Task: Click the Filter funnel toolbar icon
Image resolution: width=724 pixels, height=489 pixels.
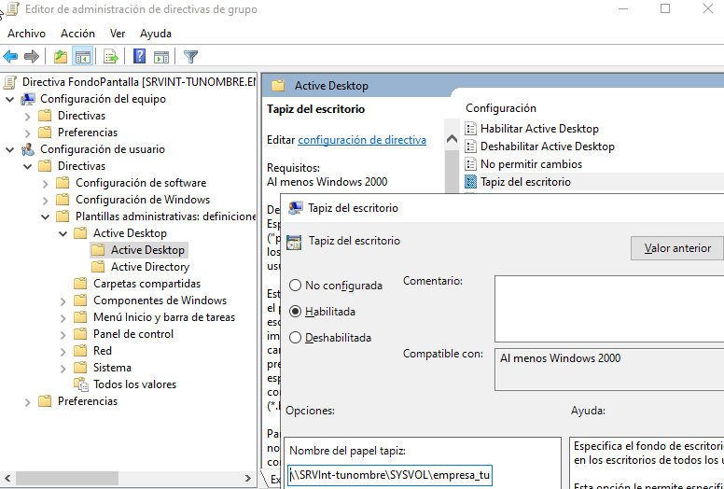Action: coord(191,57)
